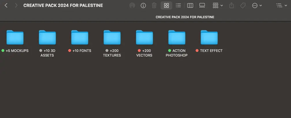Go forward using the right chevron
The image size is (291, 118).
(16, 5)
